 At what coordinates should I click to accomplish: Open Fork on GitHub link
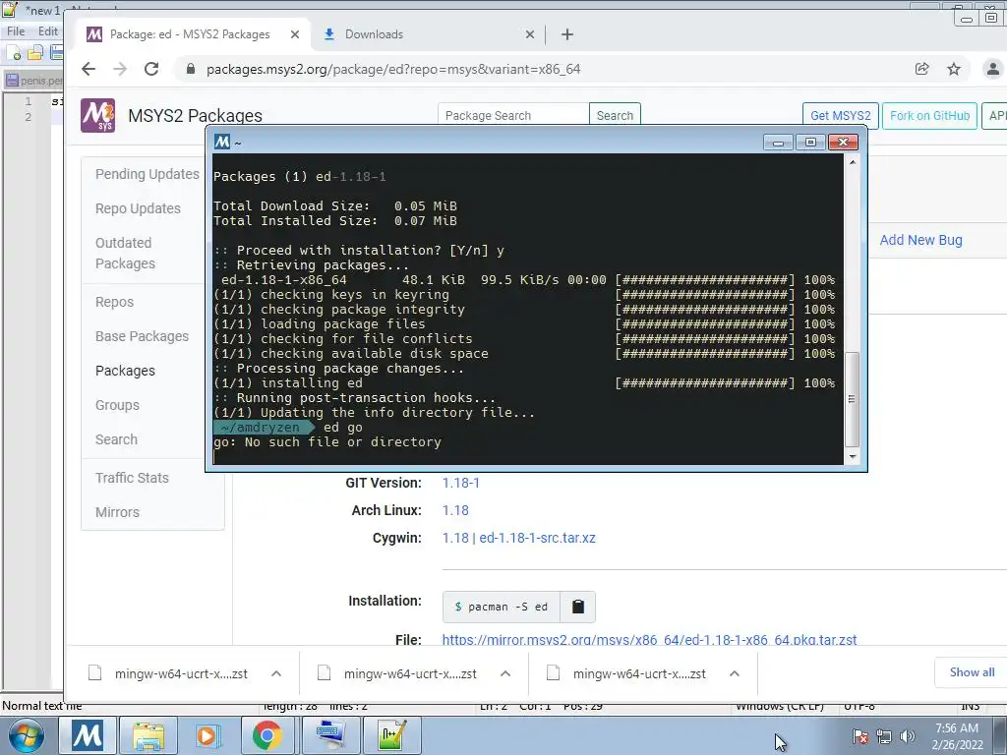click(929, 116)
